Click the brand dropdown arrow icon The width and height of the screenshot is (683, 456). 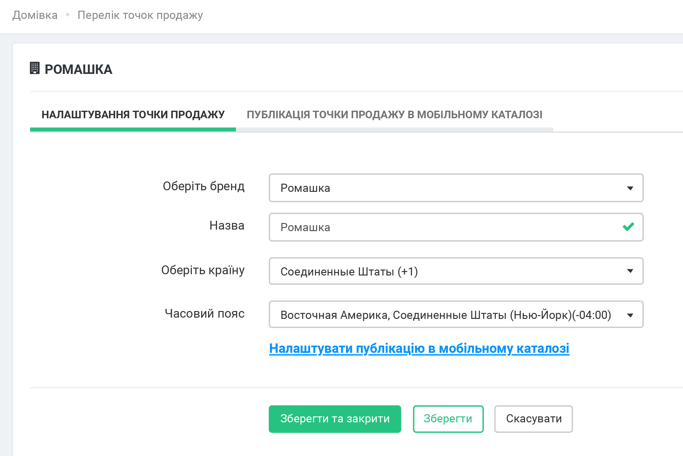click(630, 188)
